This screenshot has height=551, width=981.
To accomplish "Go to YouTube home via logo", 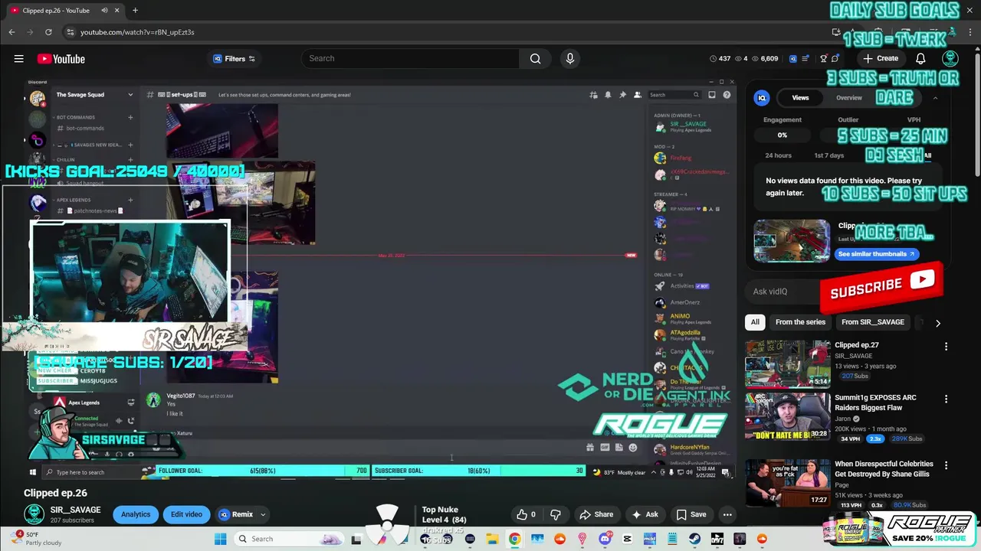I will click(x=61, y=59).
